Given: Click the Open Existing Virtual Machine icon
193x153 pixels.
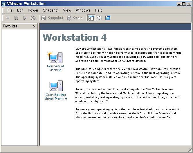Looking at the screenshot, I should [x=56, y=86].
